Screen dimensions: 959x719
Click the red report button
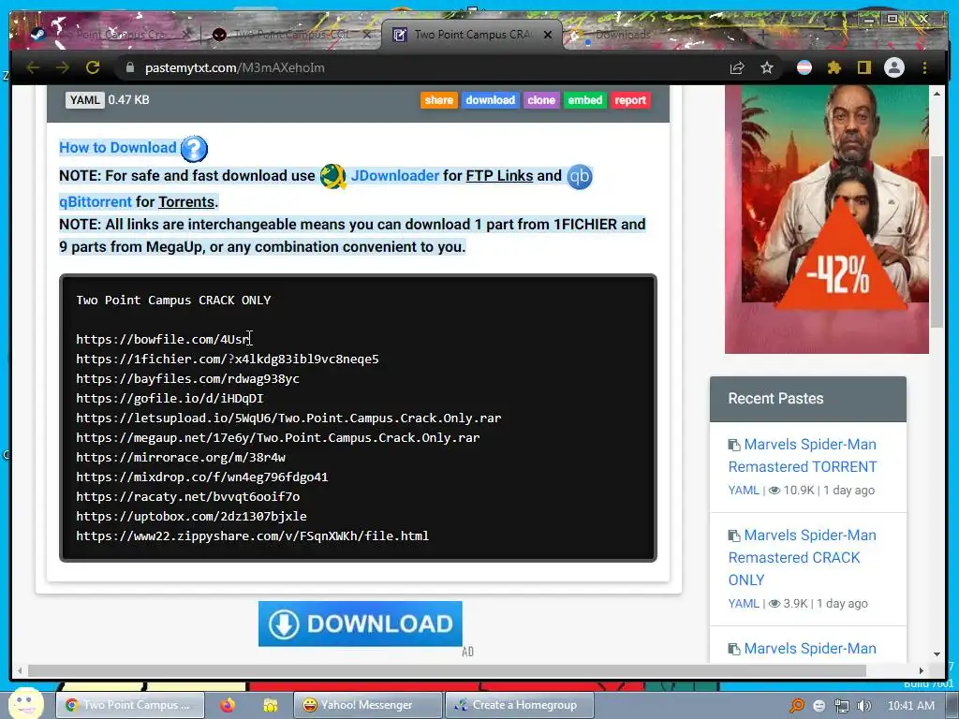(630, 100)
